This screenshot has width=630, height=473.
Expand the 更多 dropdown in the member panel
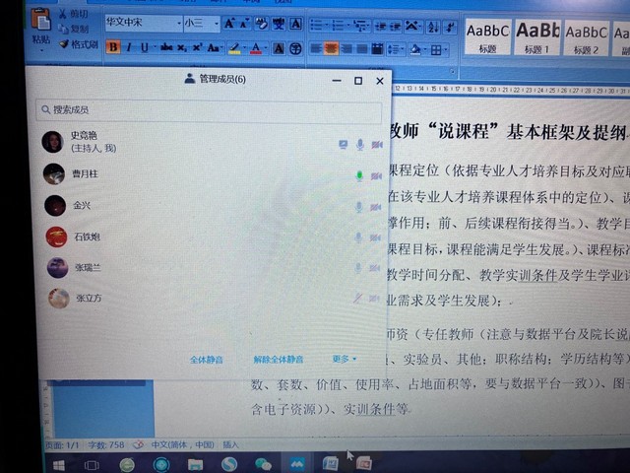pyautogui.click(x=345, y=360)
